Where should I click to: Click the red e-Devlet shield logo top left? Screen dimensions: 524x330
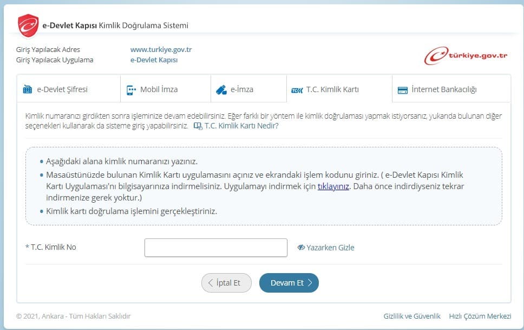[28, 25]
